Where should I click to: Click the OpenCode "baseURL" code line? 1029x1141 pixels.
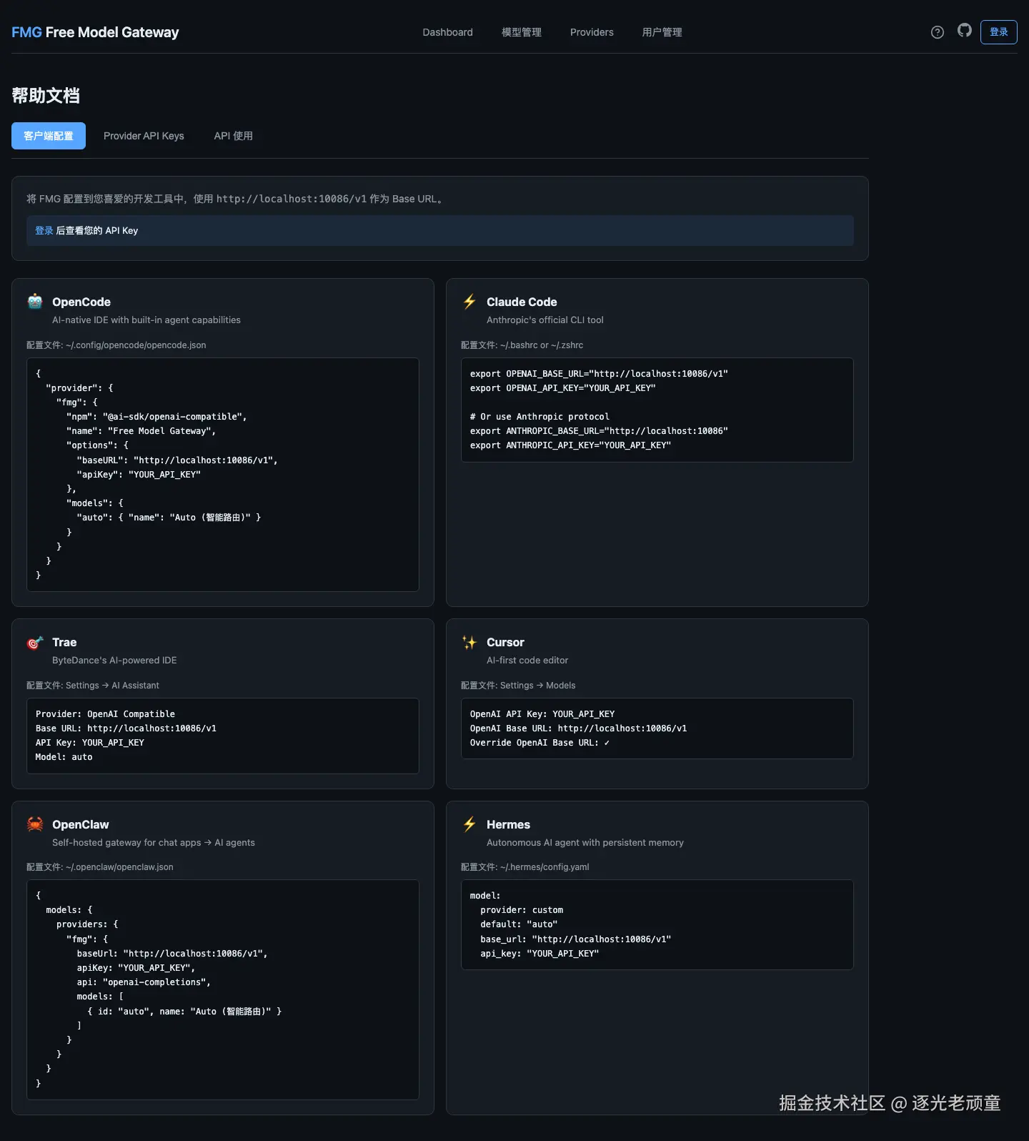coord(177,460)
